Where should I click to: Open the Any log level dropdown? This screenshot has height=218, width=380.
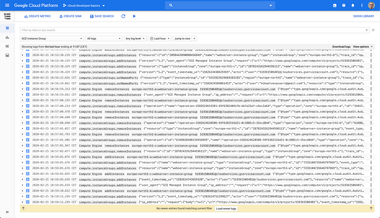tap(135, 38)
